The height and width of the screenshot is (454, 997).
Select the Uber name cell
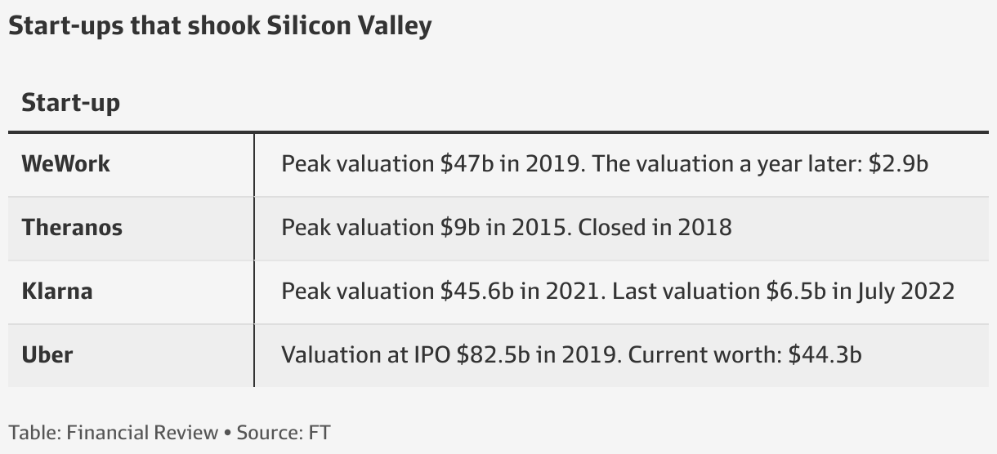pos(47,354)
